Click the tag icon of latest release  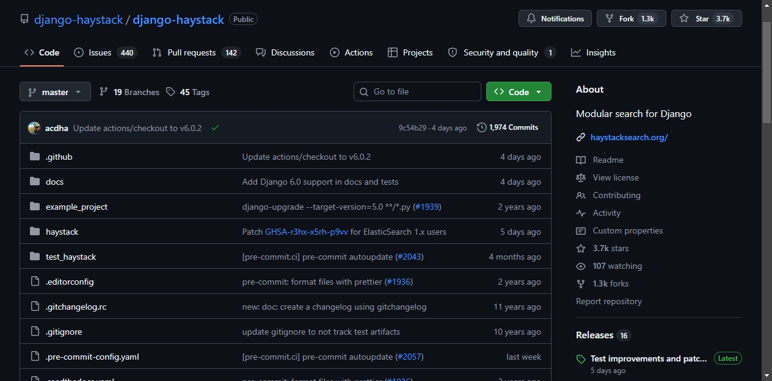(581, 360)
